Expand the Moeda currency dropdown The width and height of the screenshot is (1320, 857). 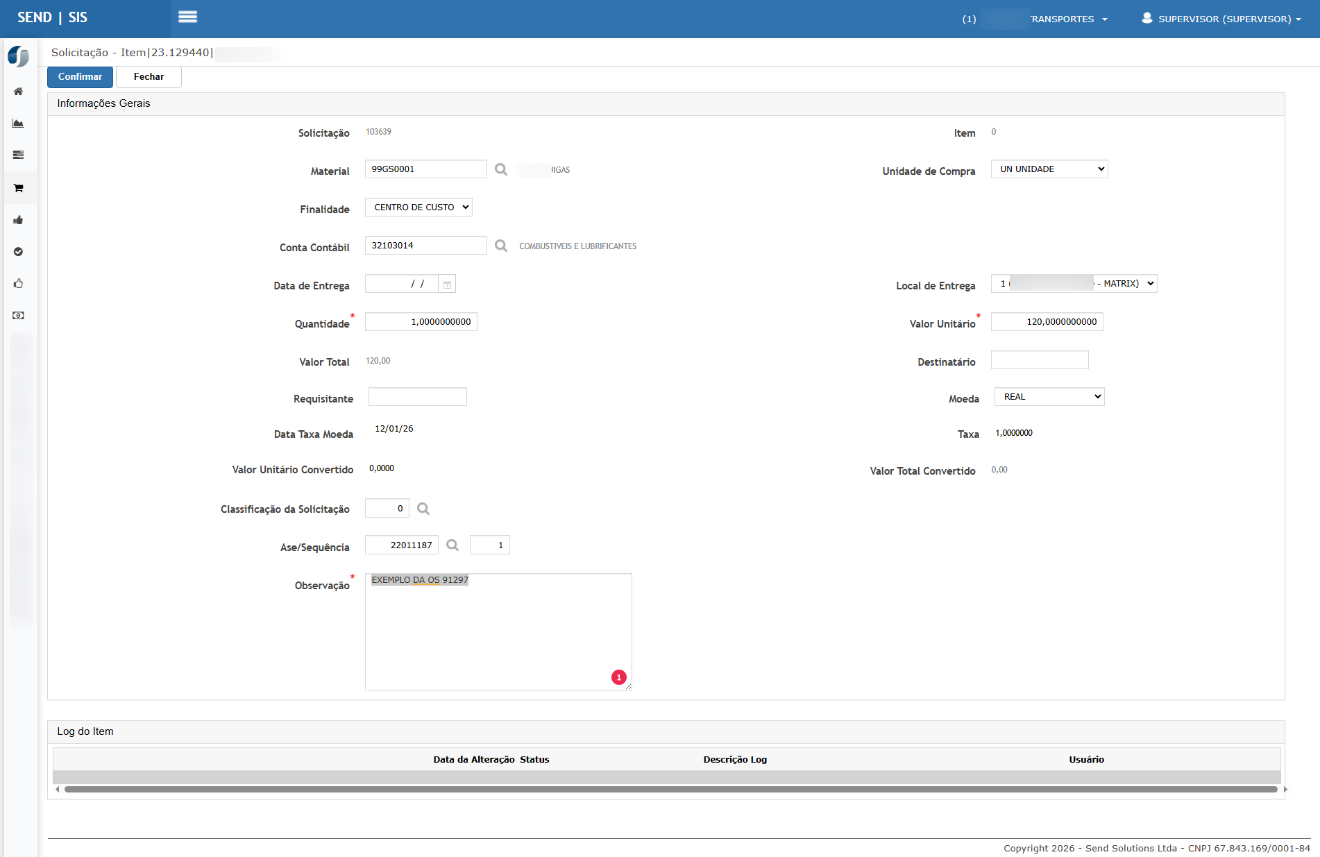pyautogui.click(x=1049, y=397)
